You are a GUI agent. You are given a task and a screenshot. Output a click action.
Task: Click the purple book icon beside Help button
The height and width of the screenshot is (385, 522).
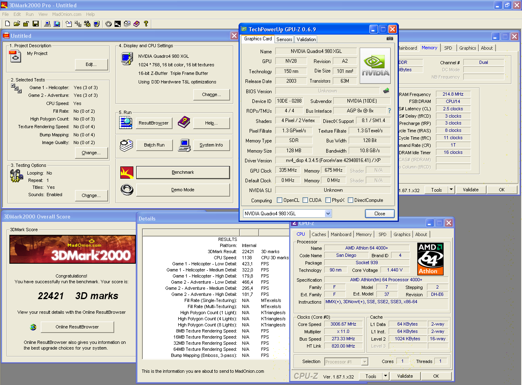point(184,122)
